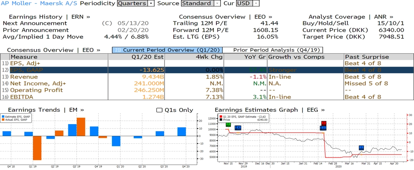Click the blue Q1 20 estimate EPS bar
This screenshot has width=414, height=170.
click(116, 141)
